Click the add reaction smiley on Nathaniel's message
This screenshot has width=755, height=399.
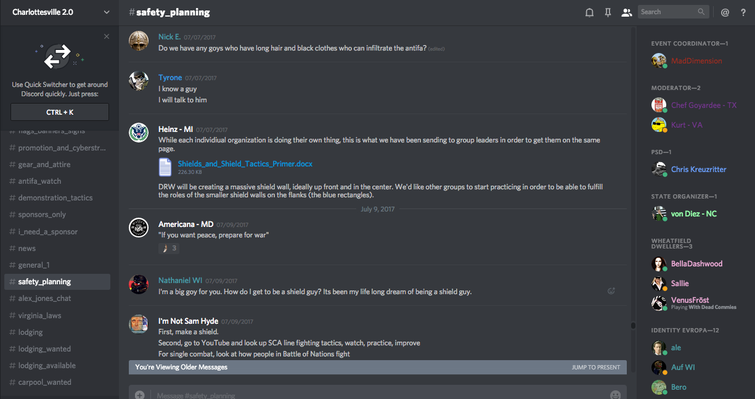point(611,291)
